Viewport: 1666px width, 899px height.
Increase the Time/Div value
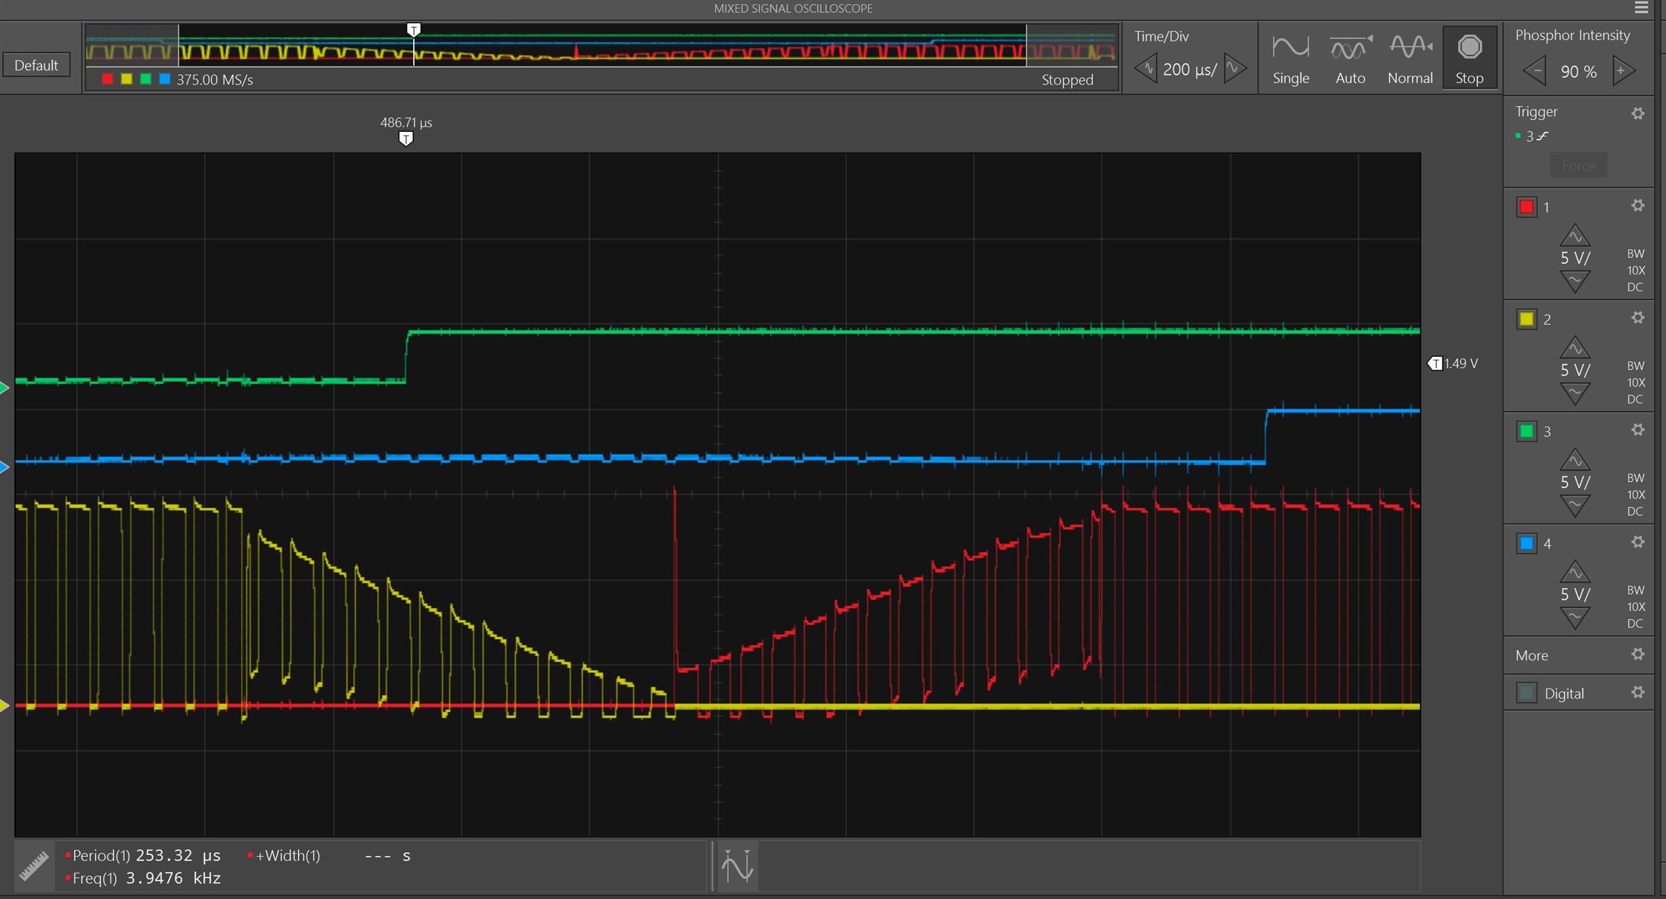(x=1235, y=68)
